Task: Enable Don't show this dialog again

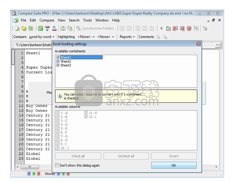Action: coord(57,165)
